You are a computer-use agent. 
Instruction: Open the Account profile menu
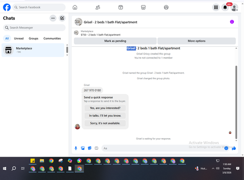tap(234, 7)
